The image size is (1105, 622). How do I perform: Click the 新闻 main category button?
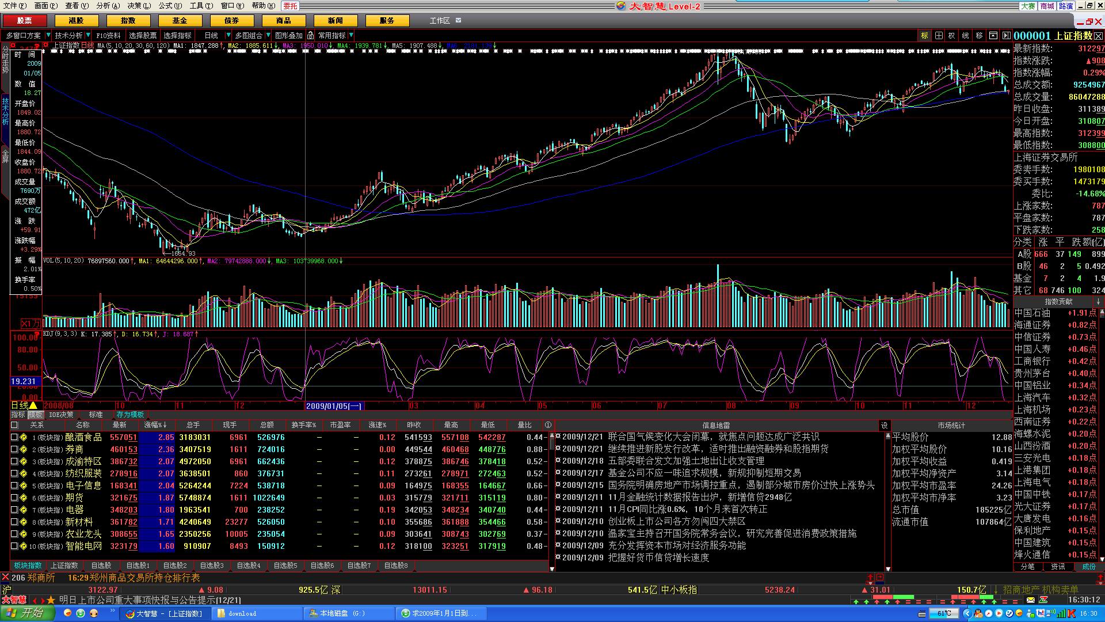pos(336,20)
